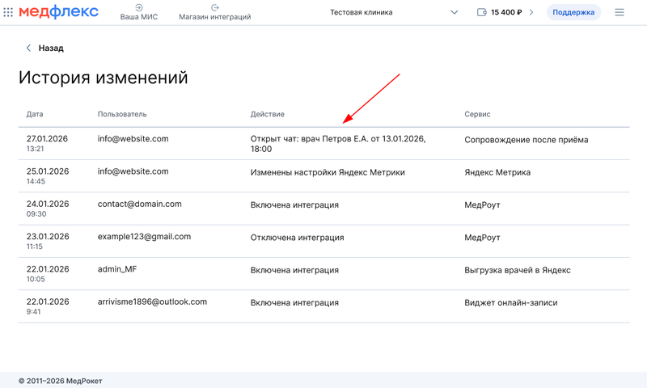This screenshot has width=647, height=388.
Task: Click user example123@gmail.com
Action: 145,237
